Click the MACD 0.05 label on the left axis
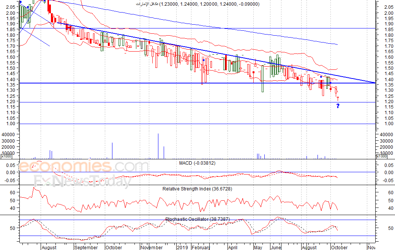Image resolution: width=395 pixels, height=250 pixels. 11,165
